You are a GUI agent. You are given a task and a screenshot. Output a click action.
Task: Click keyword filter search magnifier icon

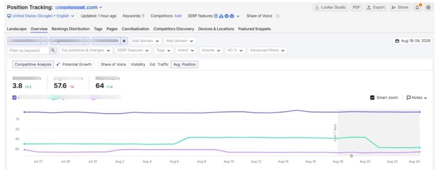[53, 50]
